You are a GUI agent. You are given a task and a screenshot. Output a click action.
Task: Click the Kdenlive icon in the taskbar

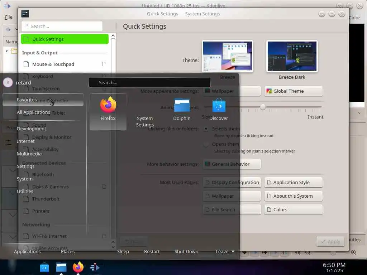coord(95,267)
